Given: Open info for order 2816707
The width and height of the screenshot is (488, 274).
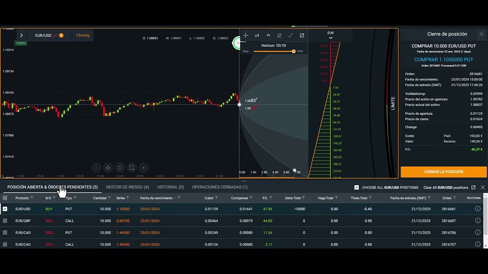Looking at the screenshot, I should (x=478, y=244).
